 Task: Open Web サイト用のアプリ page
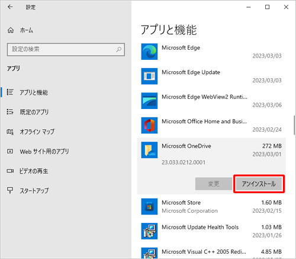click(x=44, y=151)
